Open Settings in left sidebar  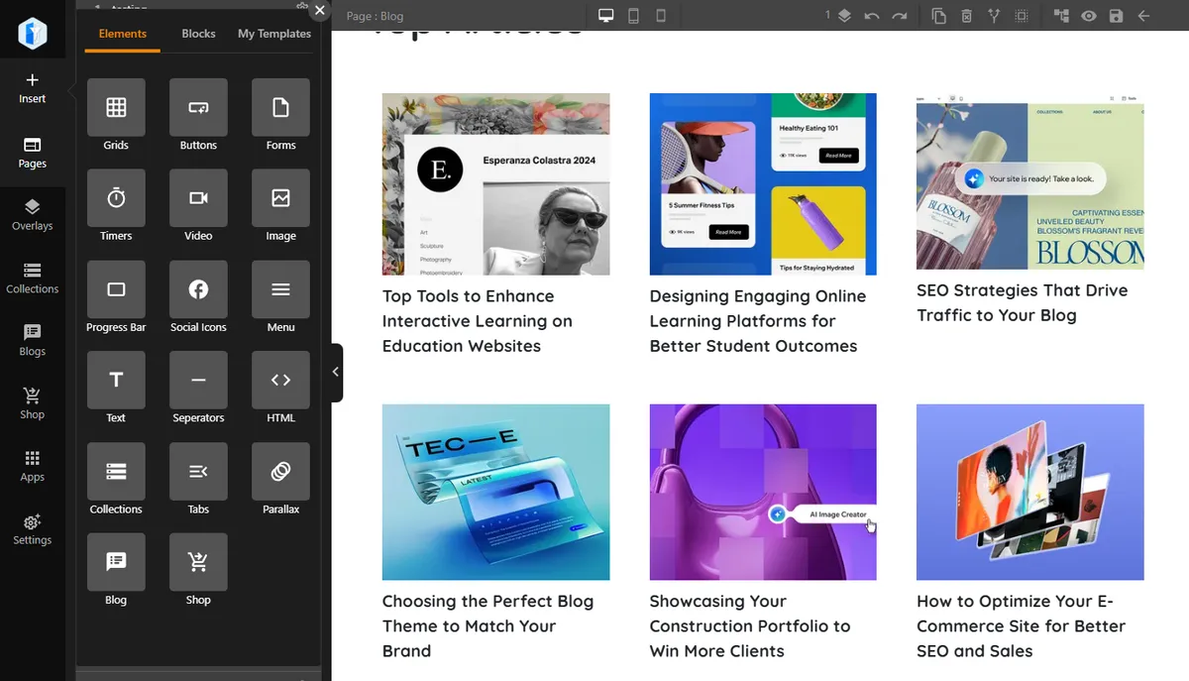[33, 530]
